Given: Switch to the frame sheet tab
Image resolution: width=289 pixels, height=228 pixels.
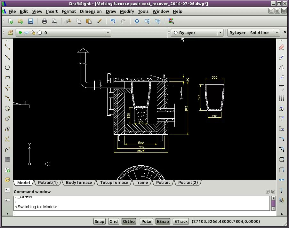Looking at the screenshot, I should (142, 183).
